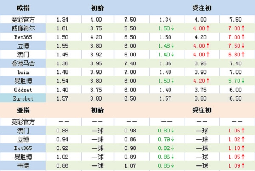Click green 0.82↓ in the 亚指 Bet365 row
255x171 pixels.
166,148
